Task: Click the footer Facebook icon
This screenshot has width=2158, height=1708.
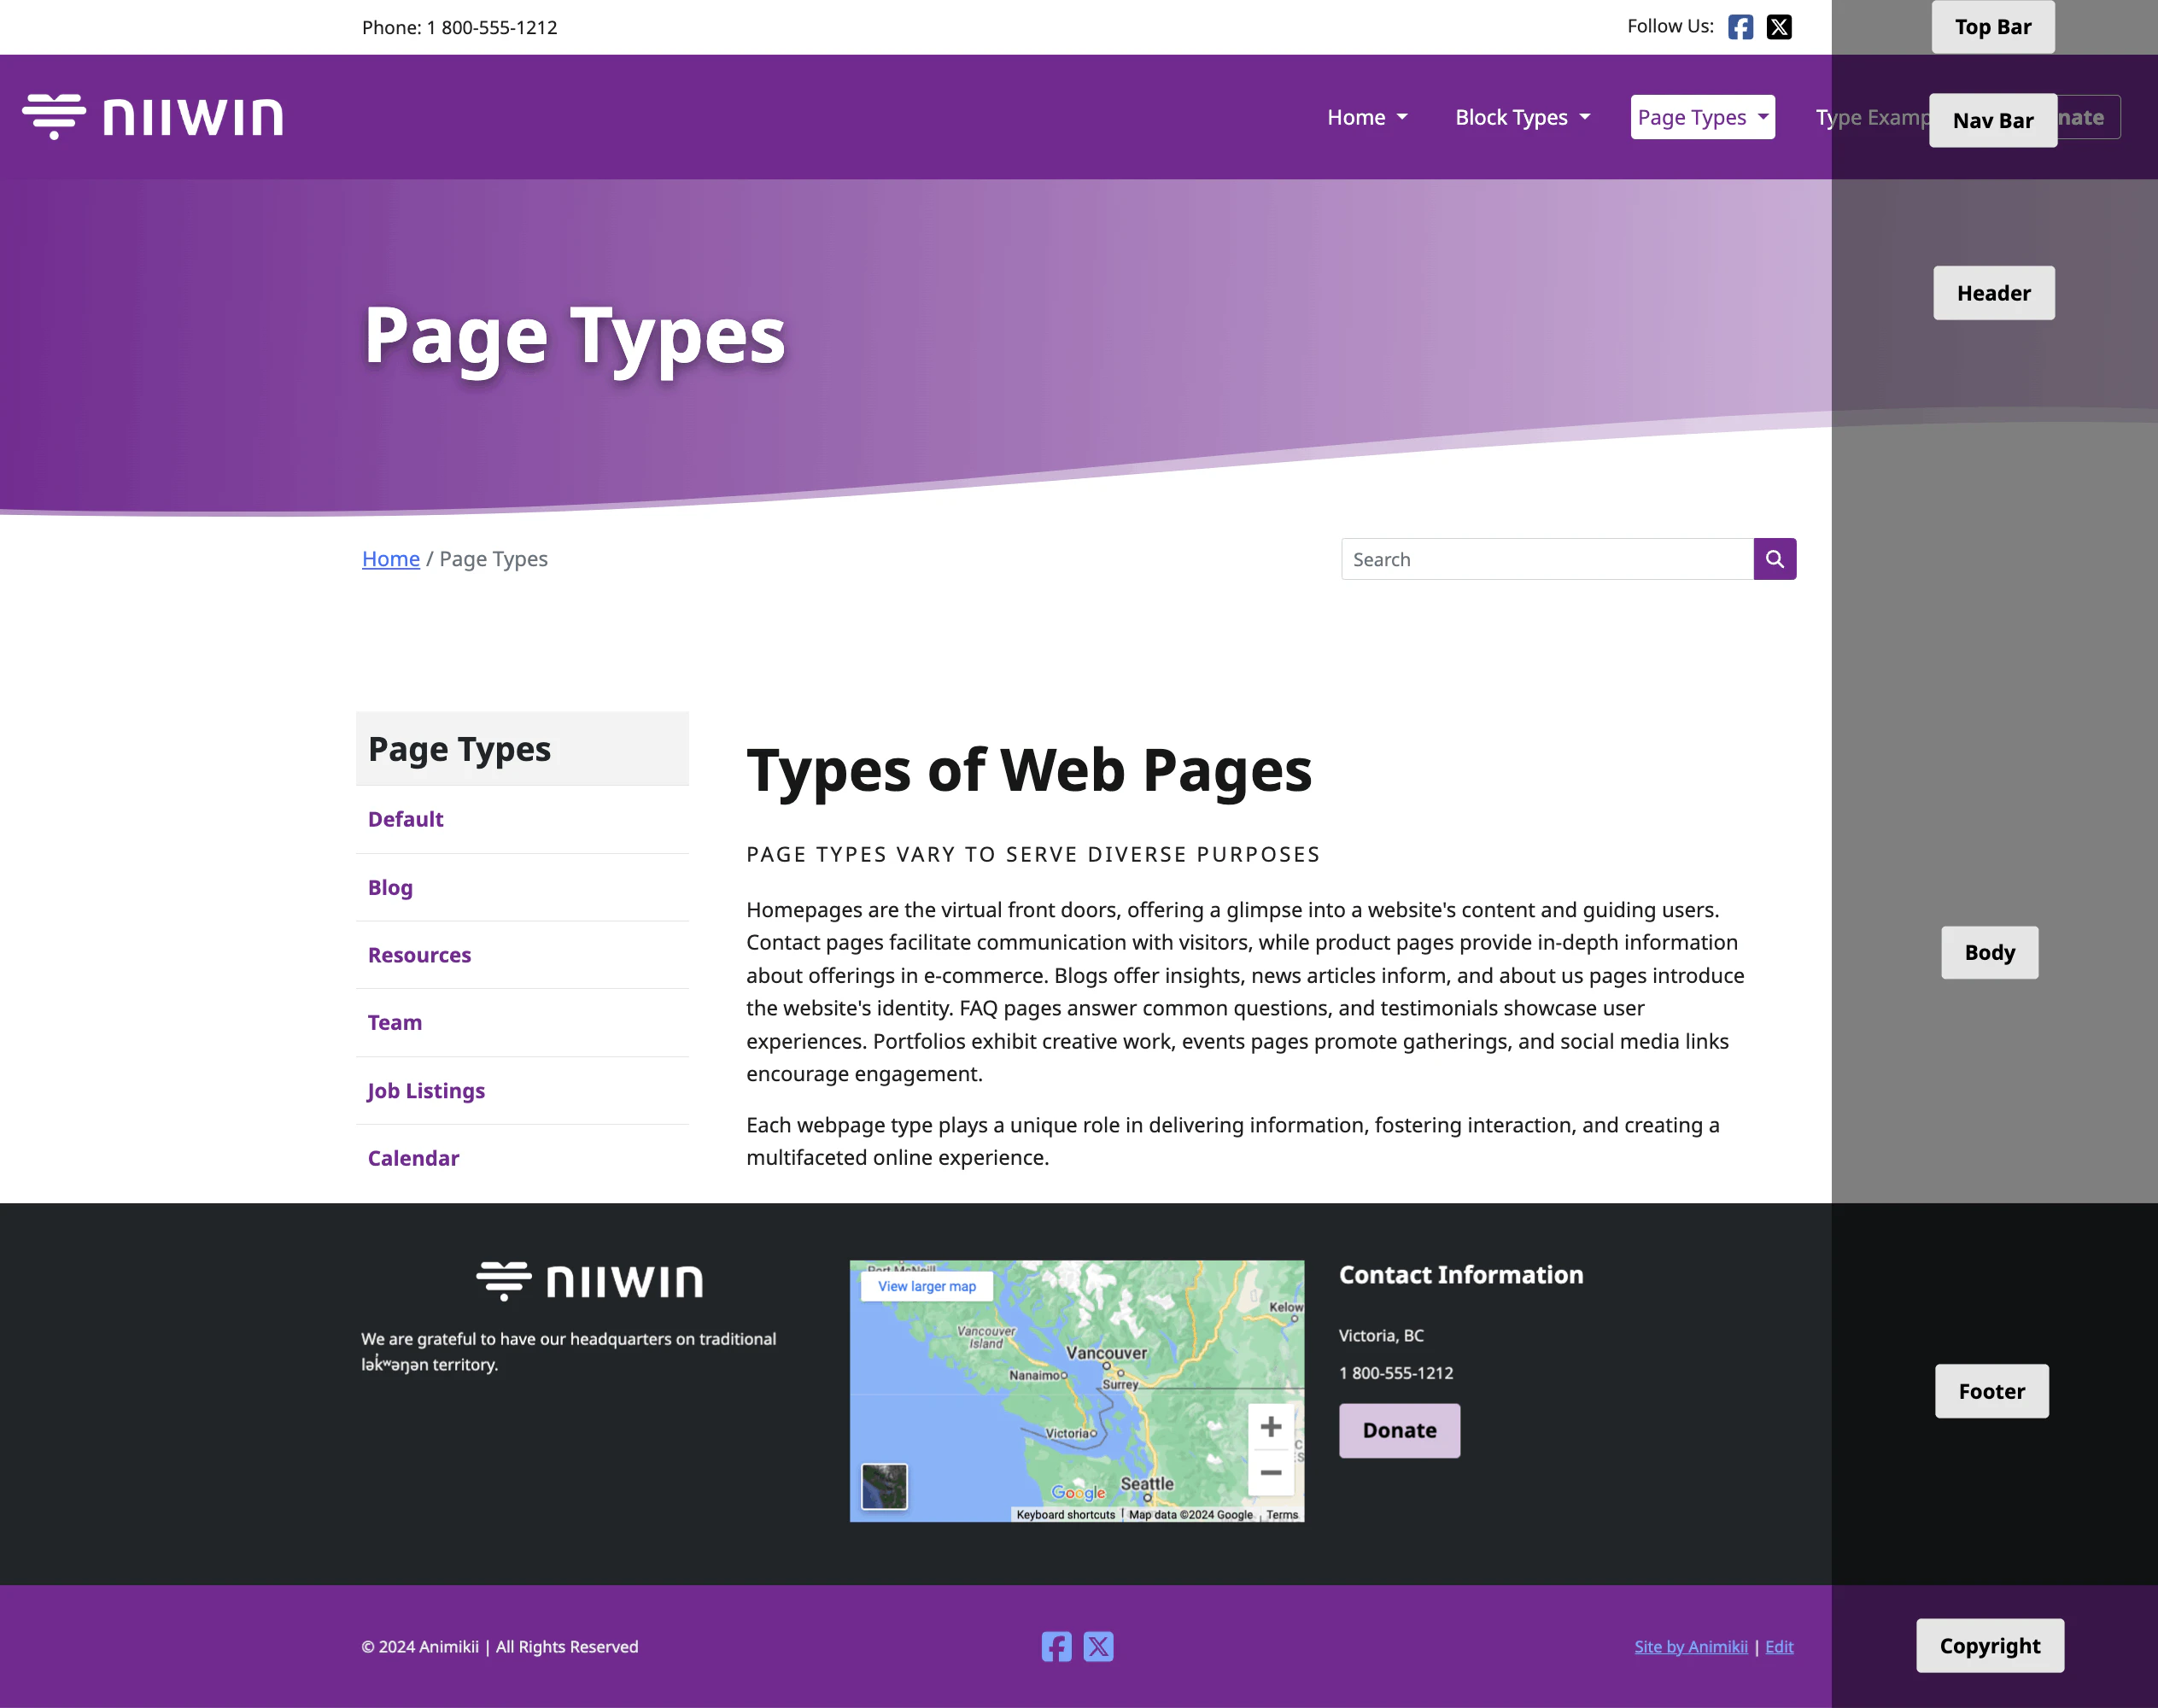Action: coord(1056,1646)
